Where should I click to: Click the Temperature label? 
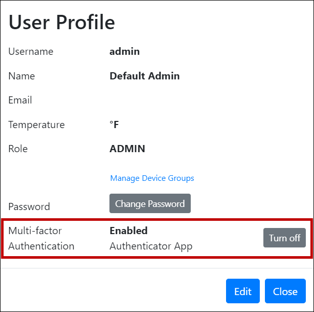click(x=36, y=124)
